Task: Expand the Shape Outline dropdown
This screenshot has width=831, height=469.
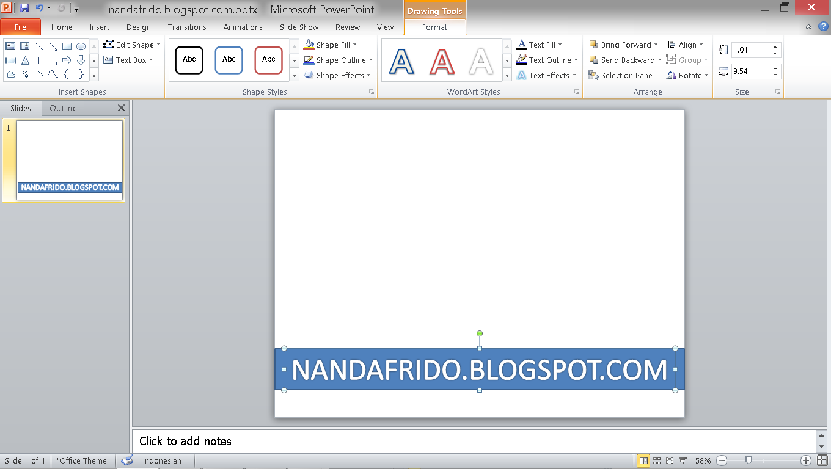Action: tap(338, 60)
